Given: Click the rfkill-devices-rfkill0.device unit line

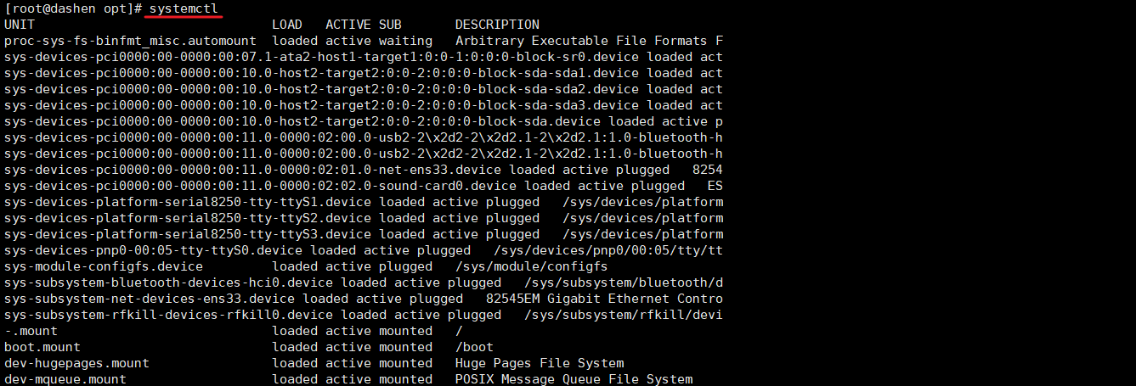Looking at the screenshot, I should (363, 315).
